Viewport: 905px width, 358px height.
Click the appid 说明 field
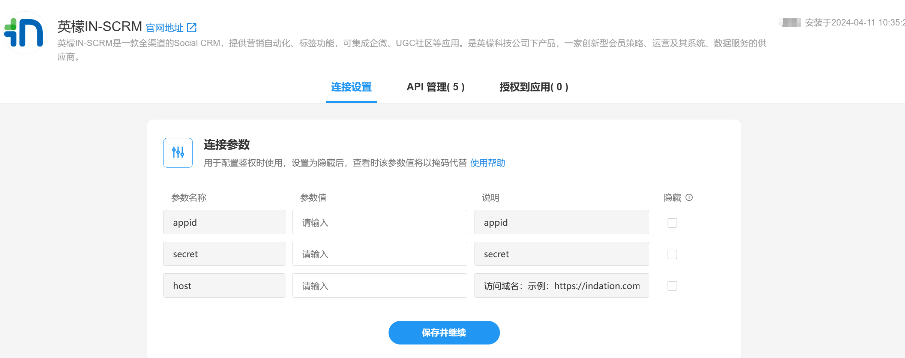[561, 222]
